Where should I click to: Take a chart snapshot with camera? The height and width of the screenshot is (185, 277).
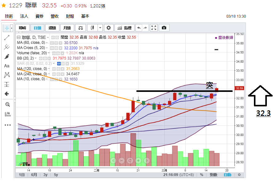coord(164,28)
